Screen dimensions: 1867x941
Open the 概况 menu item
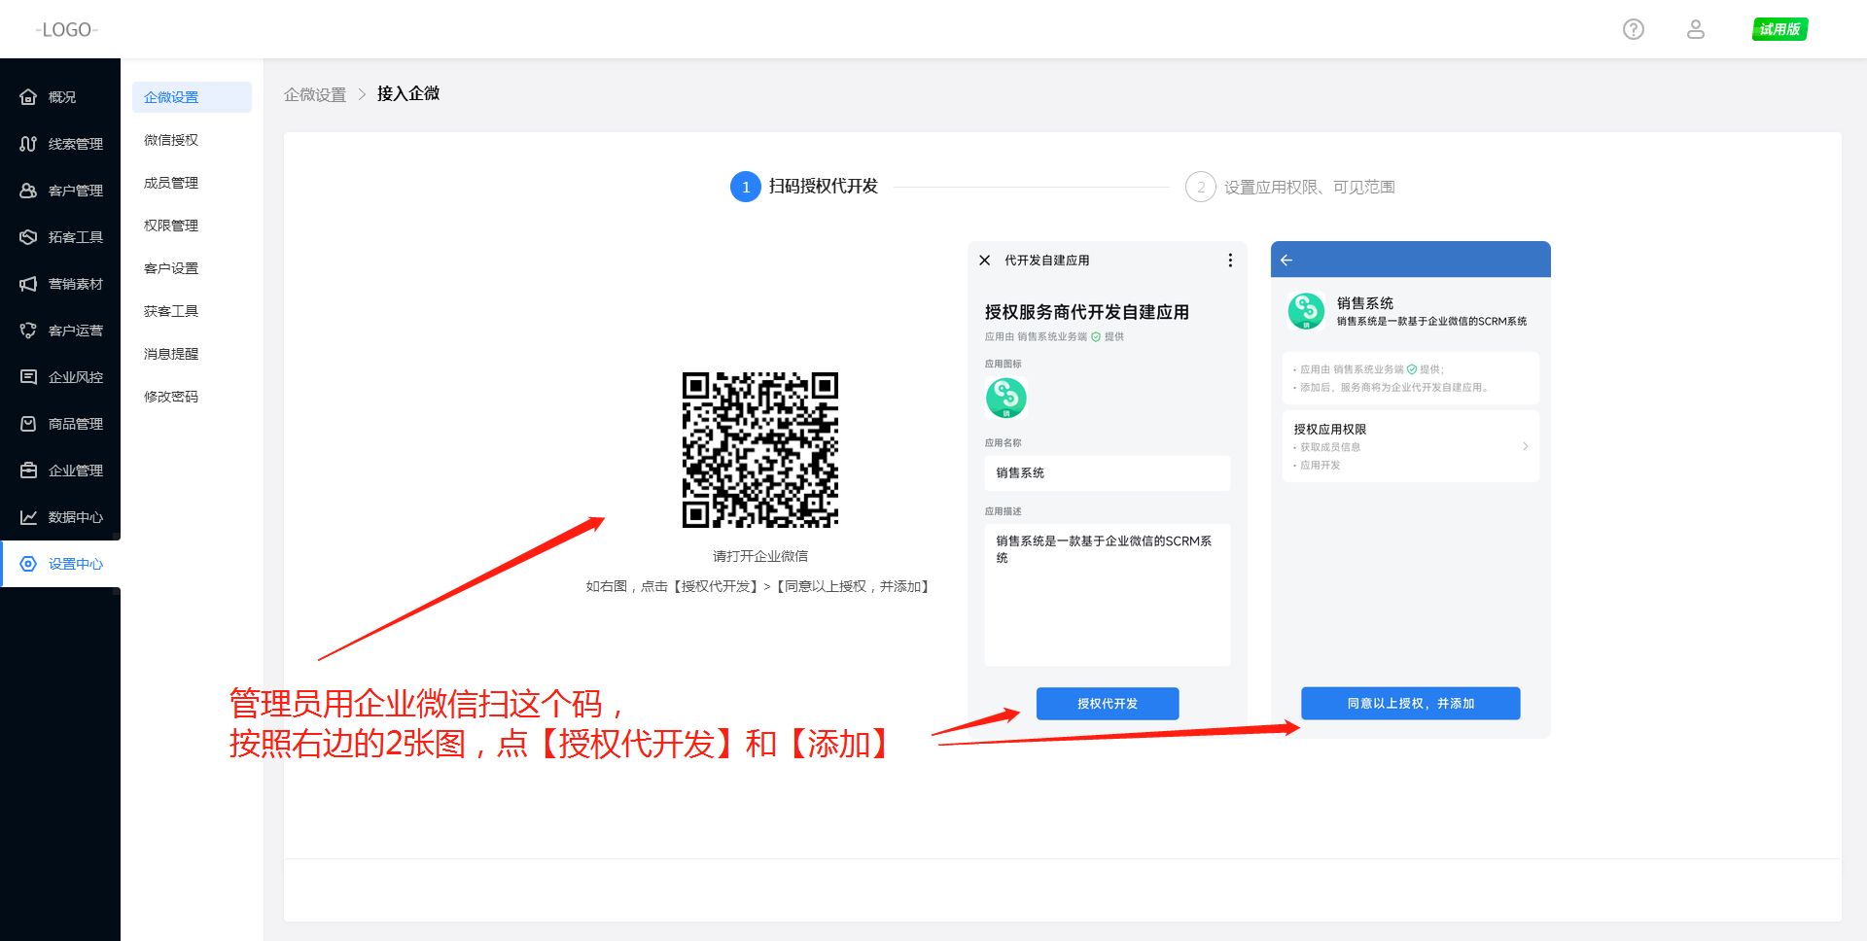(x=62, y=97)
